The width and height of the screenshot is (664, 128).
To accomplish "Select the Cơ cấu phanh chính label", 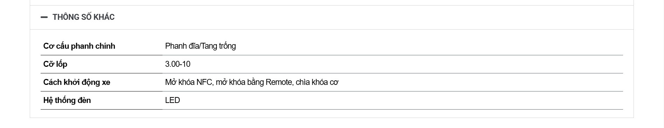I will pyautogui.click(x=79, y=46).
